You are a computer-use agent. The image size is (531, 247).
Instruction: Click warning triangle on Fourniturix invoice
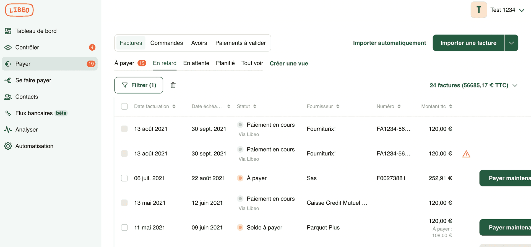tap(466, 154)
